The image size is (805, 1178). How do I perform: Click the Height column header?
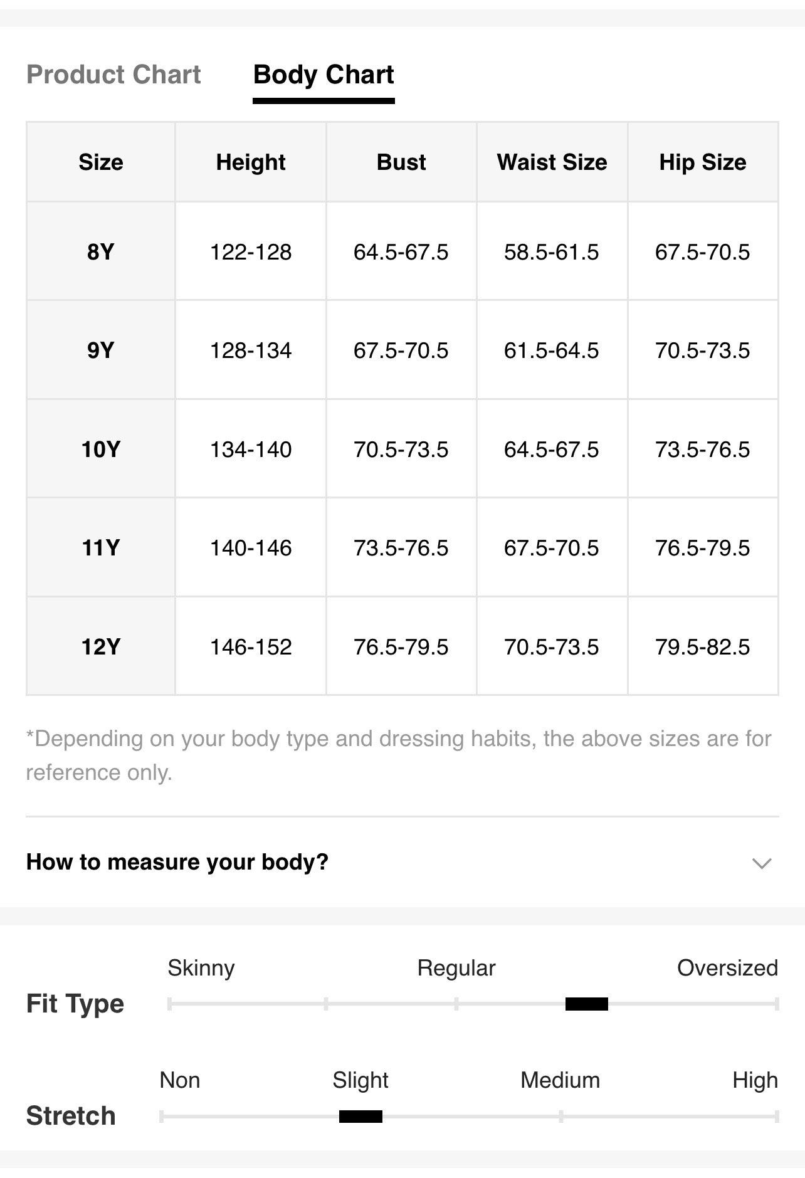251,162
